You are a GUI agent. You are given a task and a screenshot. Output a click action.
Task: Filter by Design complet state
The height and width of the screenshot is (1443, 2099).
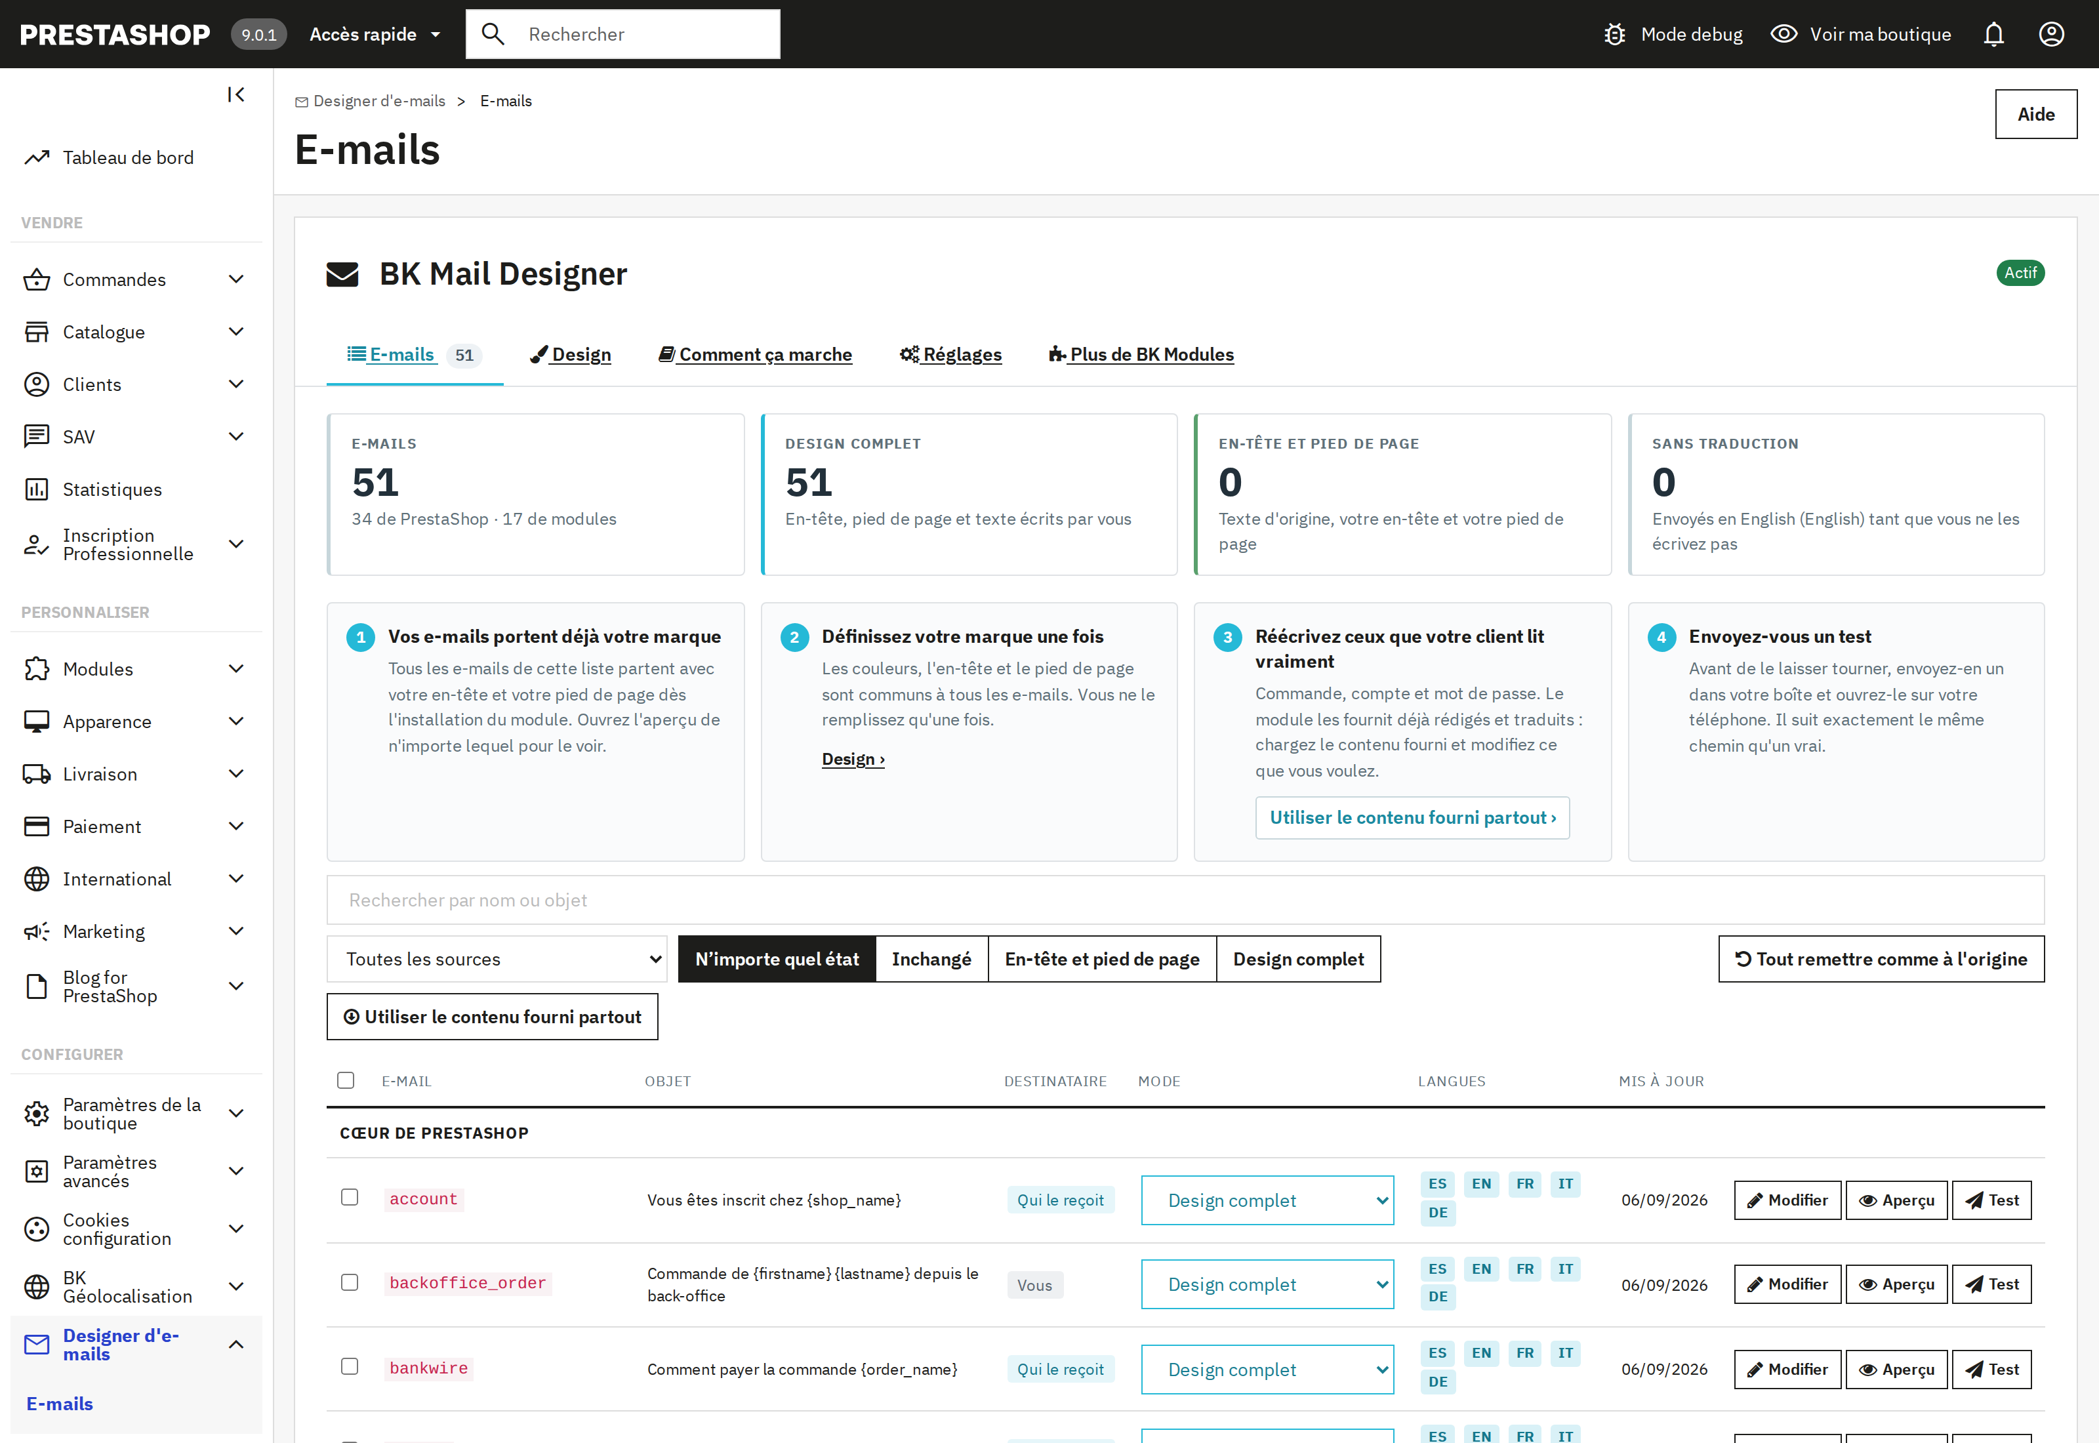pyautogui.click(x=1299, y=960)
